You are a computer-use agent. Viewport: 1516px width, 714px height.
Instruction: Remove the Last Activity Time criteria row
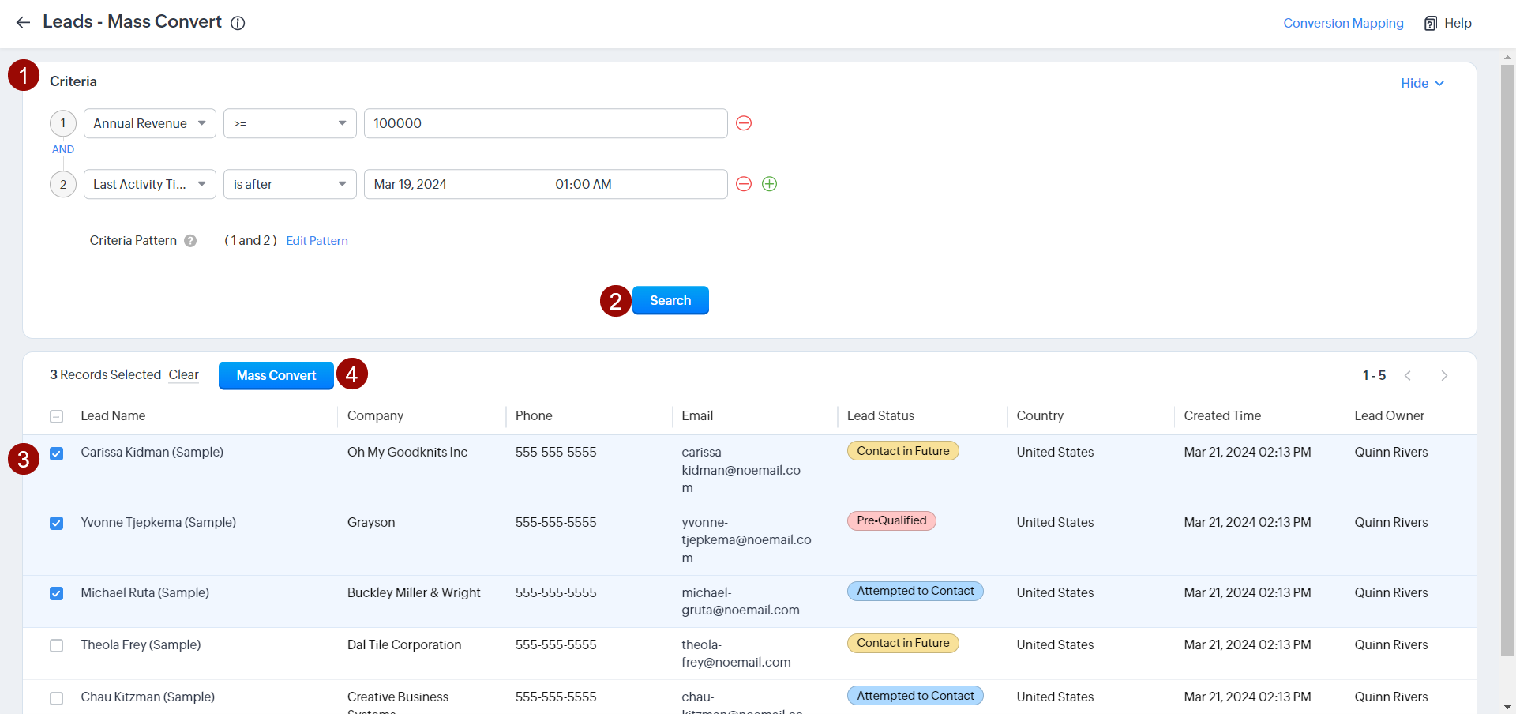744,184
